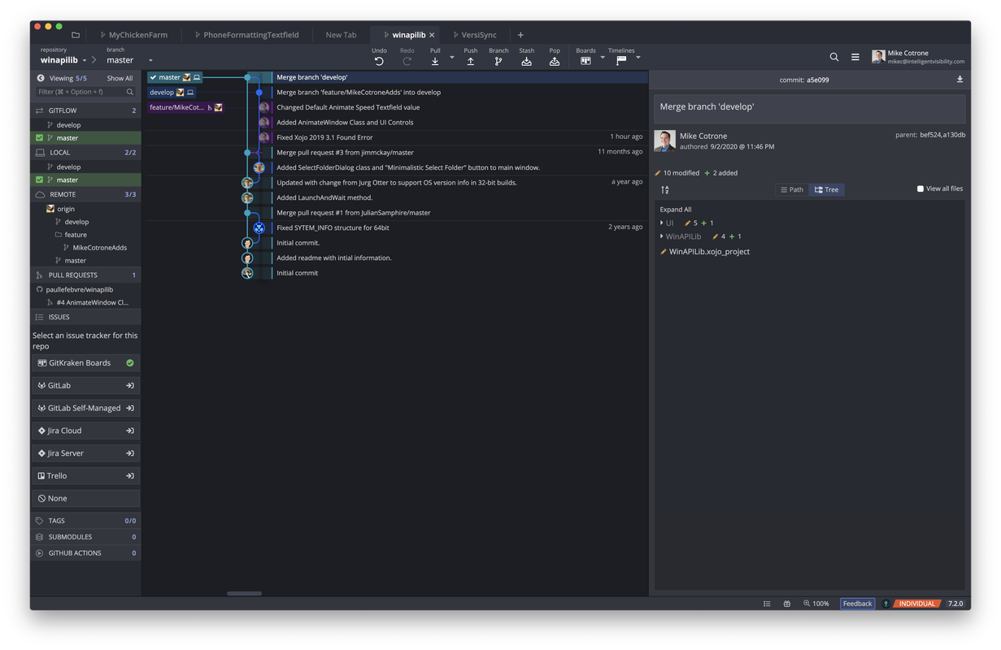
Task: Connect the Jira Cloud sign-in icon
Action: point(129,431)
